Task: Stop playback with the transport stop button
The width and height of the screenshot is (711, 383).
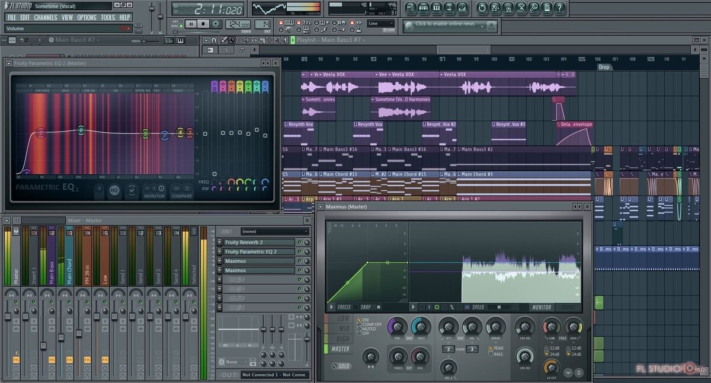Action: point(203,24)
